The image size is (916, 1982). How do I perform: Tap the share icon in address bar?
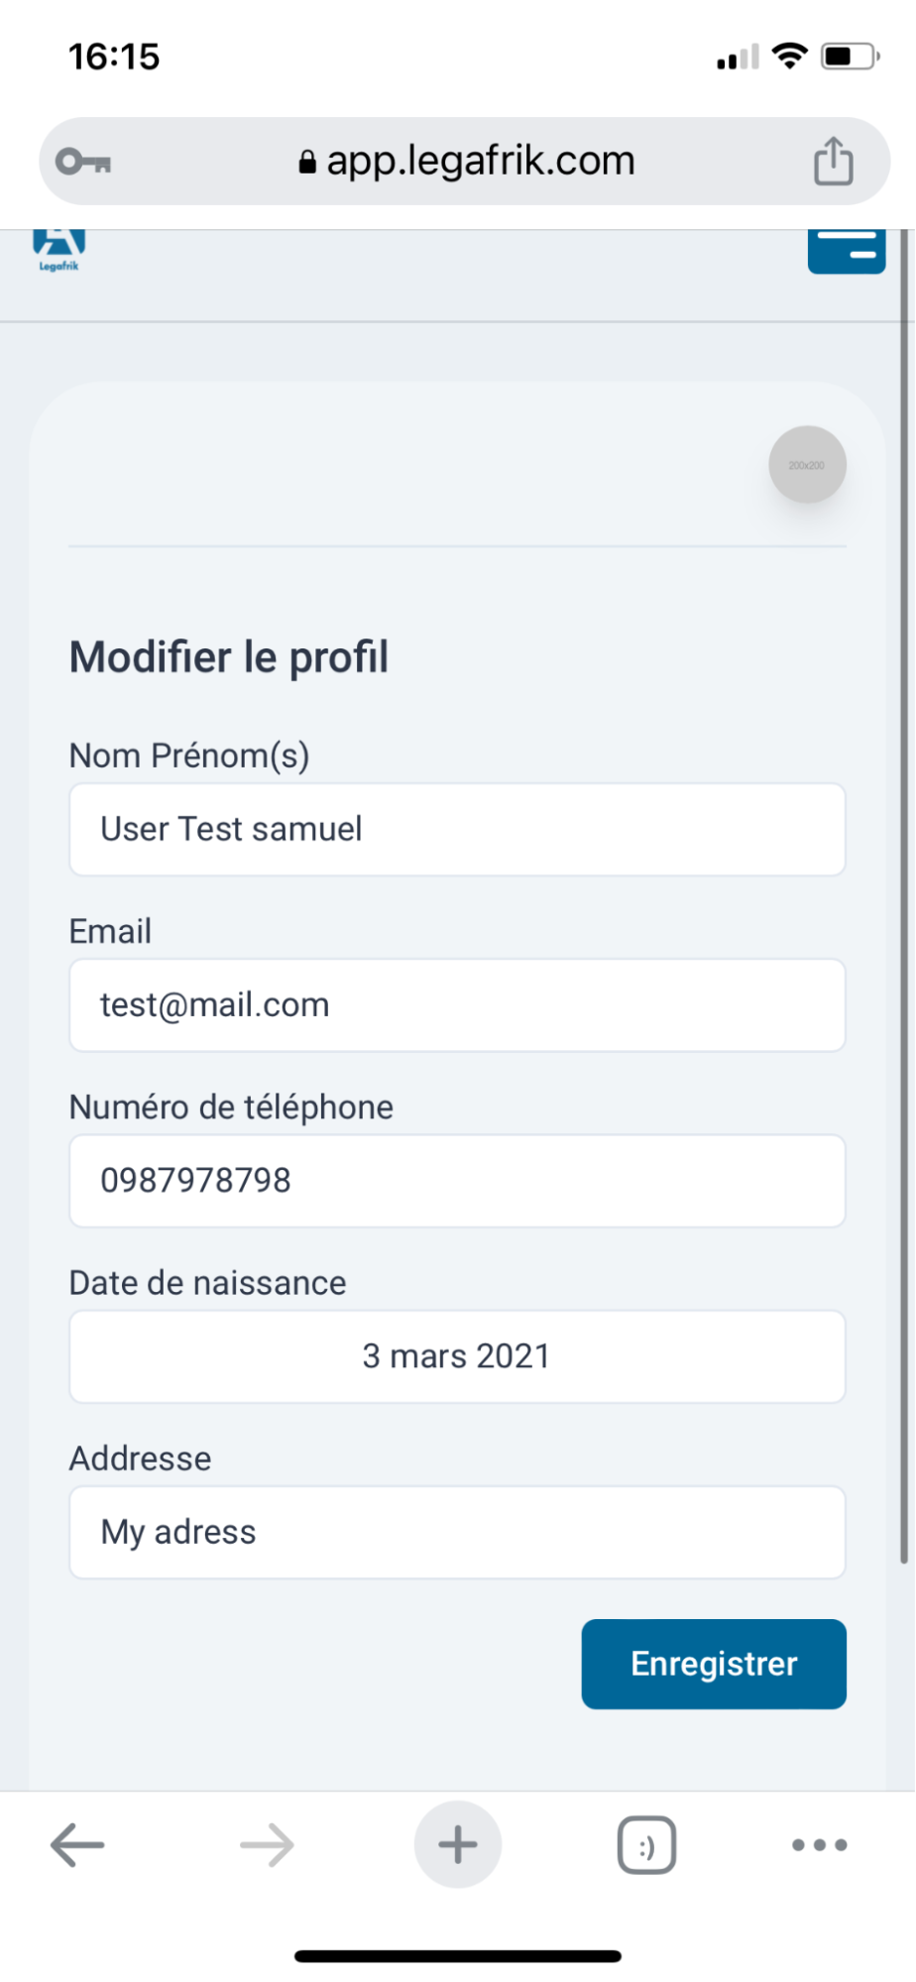[x=833, y=161]
